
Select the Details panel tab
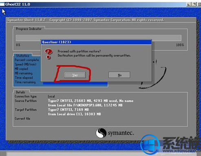click(21, 92)
